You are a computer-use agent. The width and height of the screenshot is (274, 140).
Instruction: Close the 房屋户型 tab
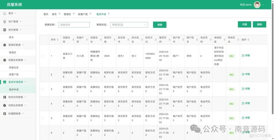90,13
